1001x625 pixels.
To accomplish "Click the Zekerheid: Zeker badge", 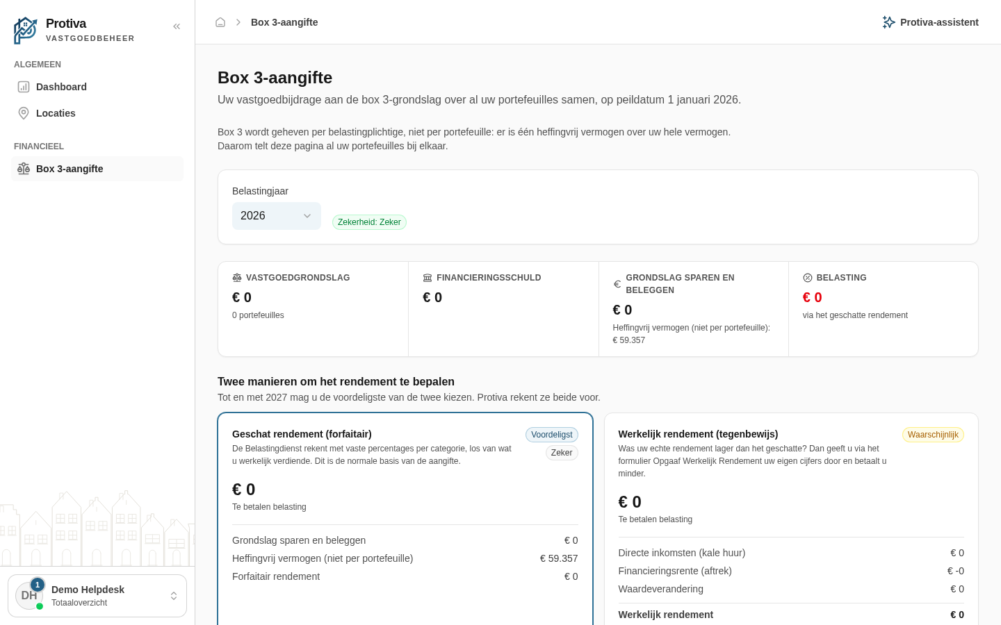I will click(369, 222).
